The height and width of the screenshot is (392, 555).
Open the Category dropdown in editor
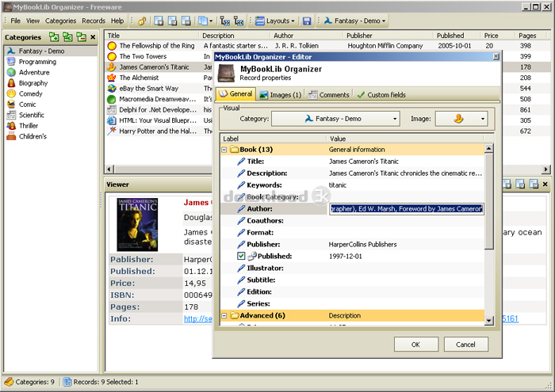coord(335,119)
